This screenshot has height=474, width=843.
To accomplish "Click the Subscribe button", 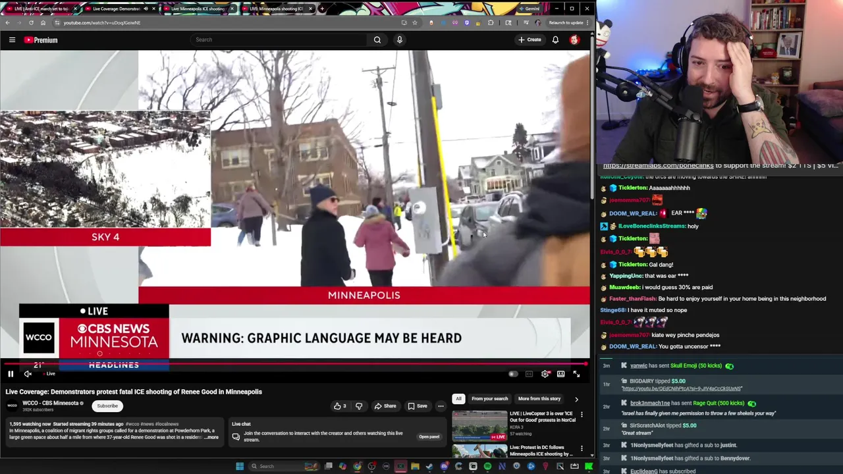I will tap(107, 406).
